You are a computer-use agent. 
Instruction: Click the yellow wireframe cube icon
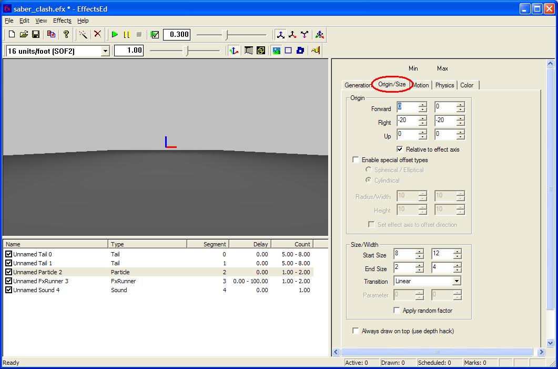(261, 51)
